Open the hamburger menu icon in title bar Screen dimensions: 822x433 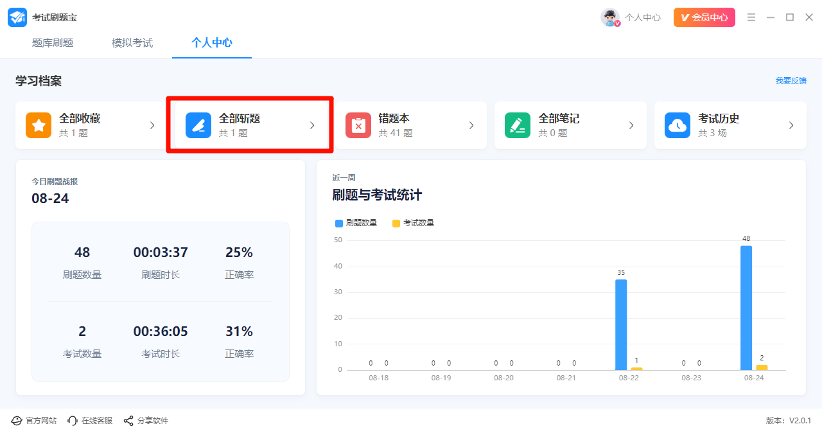(x=751, y=17)
